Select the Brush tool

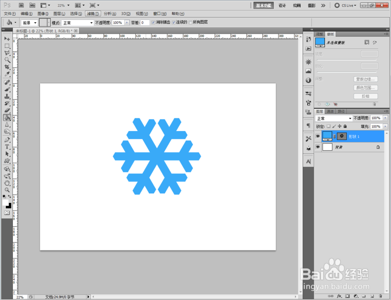click(x=7, y=89)
